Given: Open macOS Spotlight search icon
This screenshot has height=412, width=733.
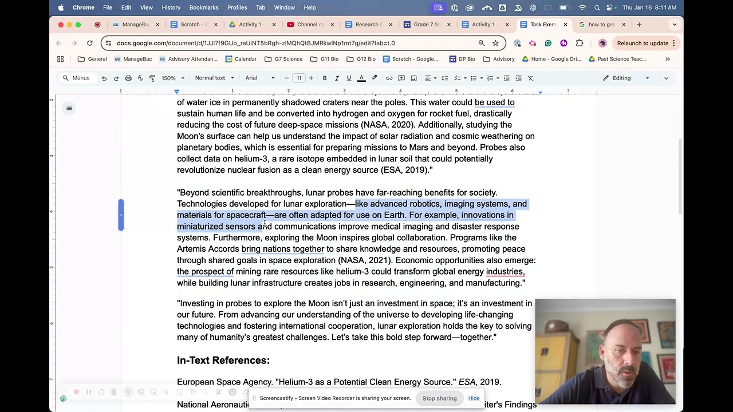Looking at the screenshot, I should [x=597, y=7].
